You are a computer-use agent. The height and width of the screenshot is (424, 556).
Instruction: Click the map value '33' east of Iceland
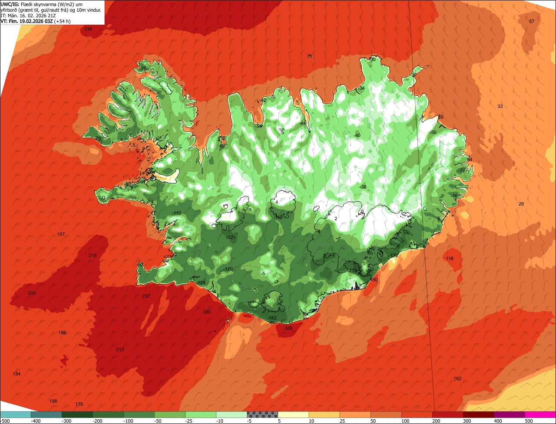click(x=500, y=106)
